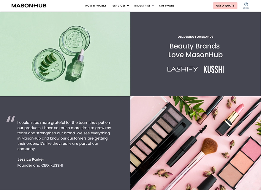Click the large quotation mark icon
This screenshot has width=261, height=190.
pyautogui.click(x=11, y=119)
